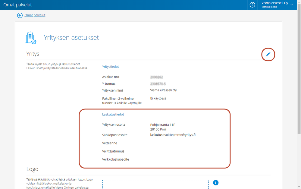Click the Markus Jokela user name

click(269, 7)
